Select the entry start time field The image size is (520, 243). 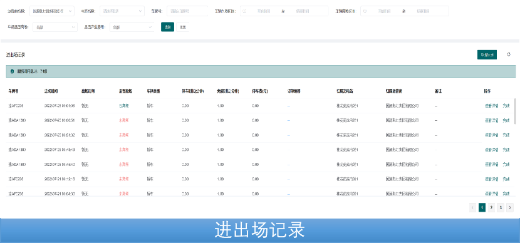point(264,11)
